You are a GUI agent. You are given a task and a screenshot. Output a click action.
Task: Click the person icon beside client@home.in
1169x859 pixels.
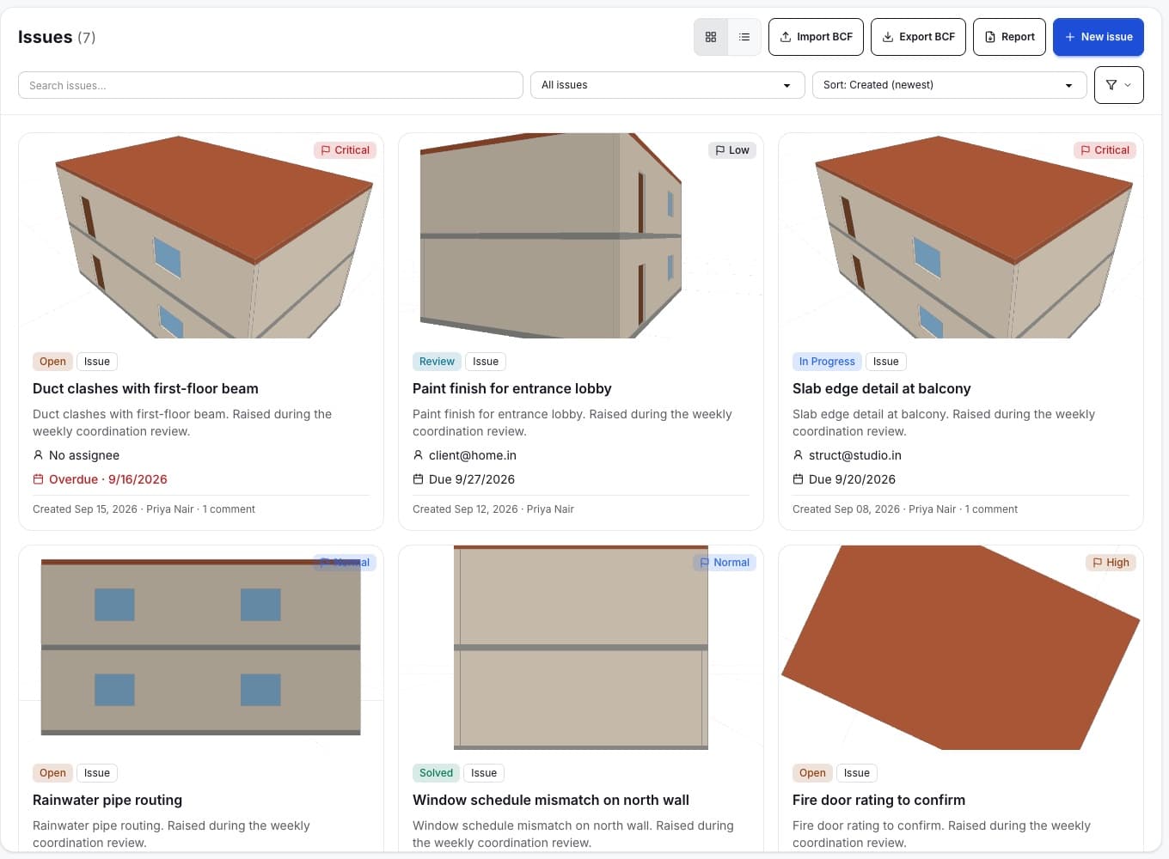[x=418, y=455]
